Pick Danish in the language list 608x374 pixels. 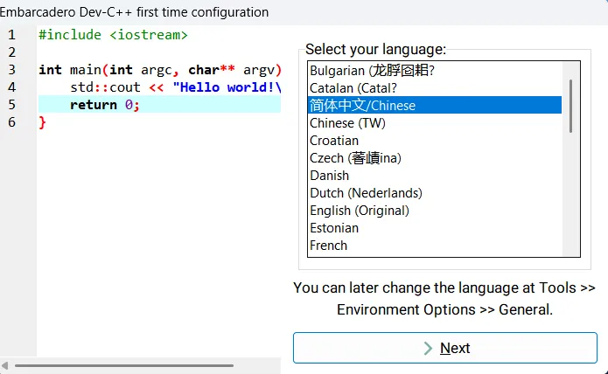pos(434,176)
